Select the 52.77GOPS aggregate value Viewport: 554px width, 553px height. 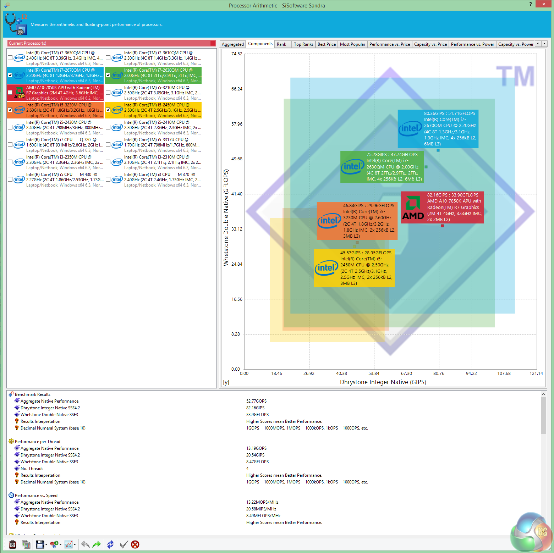point(256,401)
